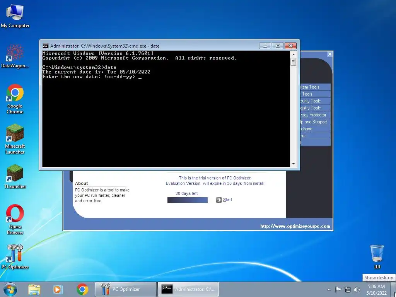Open Minecraft Launcher desktop icon
This screenshot has width=396, height=297.
click(15, 139)
